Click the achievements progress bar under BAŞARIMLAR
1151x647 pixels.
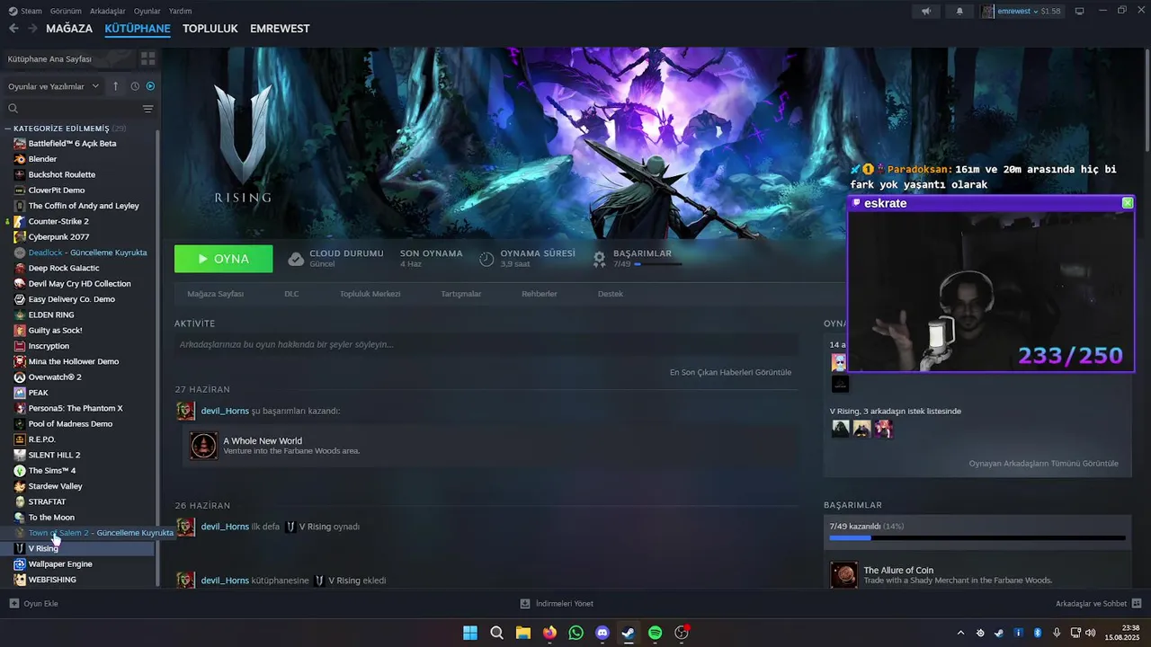coord(658,264)
